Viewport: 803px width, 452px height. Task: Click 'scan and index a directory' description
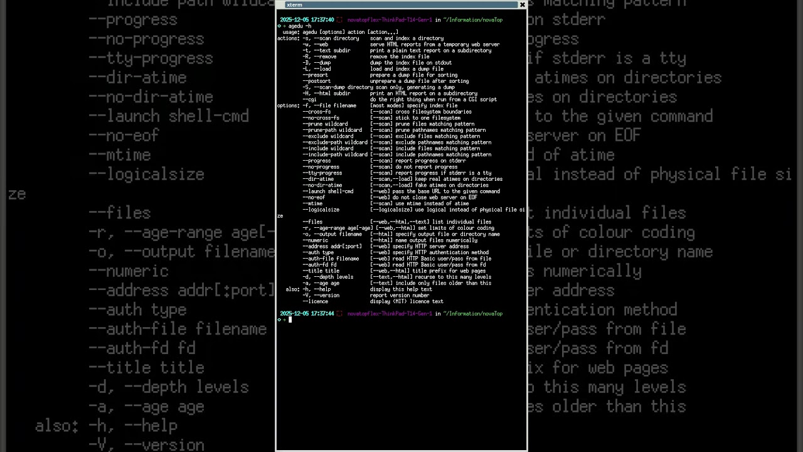[407, 38]
